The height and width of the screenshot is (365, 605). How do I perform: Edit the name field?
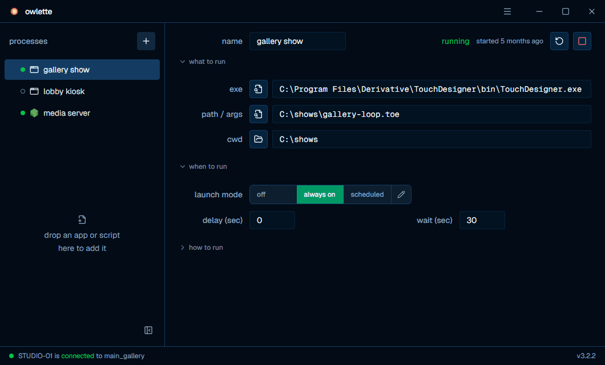pos(297,41)
